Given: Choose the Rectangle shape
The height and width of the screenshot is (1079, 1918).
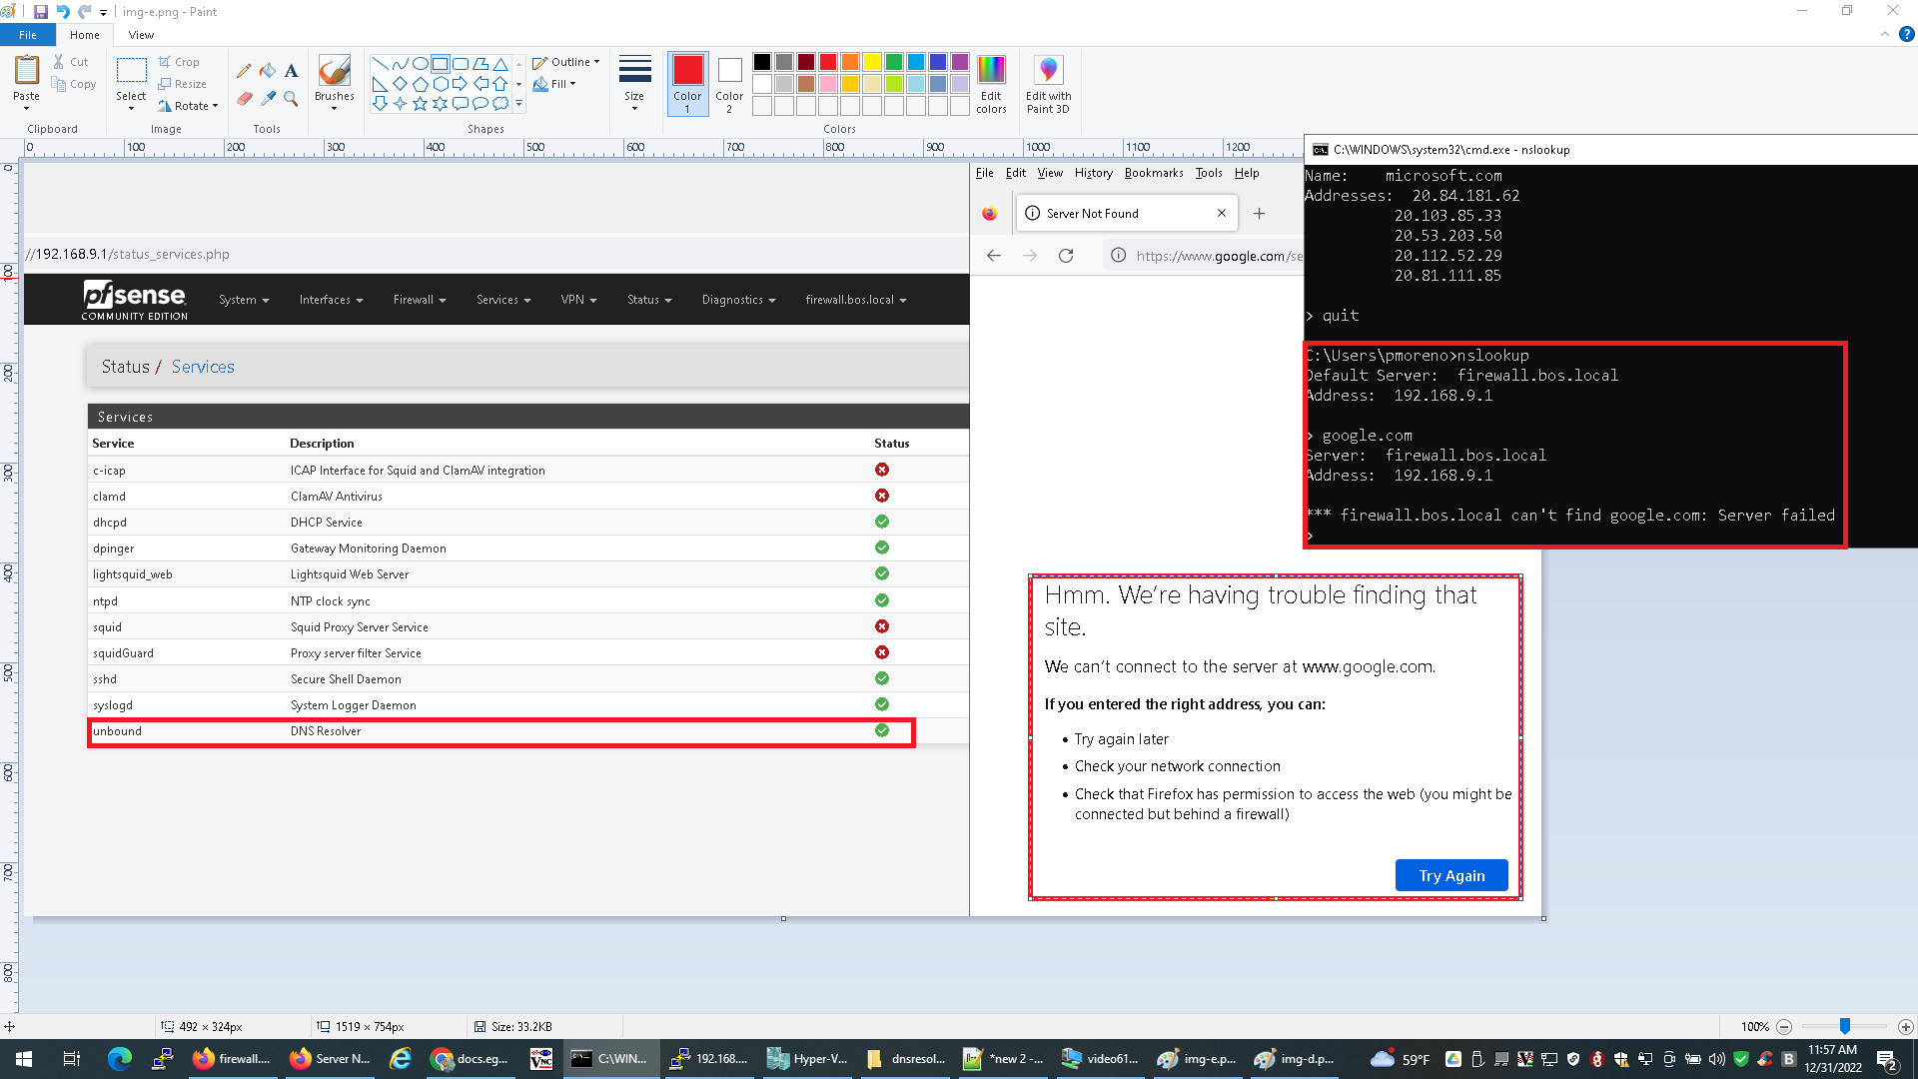Looking at the screenshot, I should [441, 63].
